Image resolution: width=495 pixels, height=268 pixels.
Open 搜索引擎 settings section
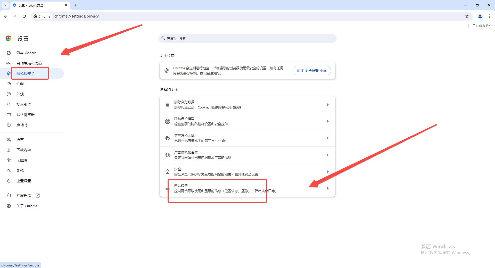pos(32,104)
